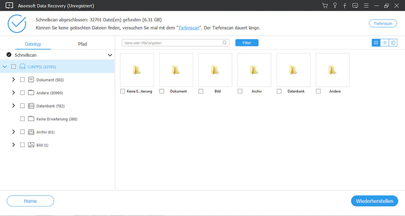Check the Bild (1) tree checkbox
This screenshot has width=405, height=216.
tap(22, 144)
